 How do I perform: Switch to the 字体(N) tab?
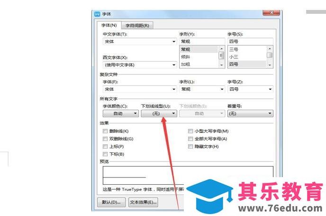109,25
